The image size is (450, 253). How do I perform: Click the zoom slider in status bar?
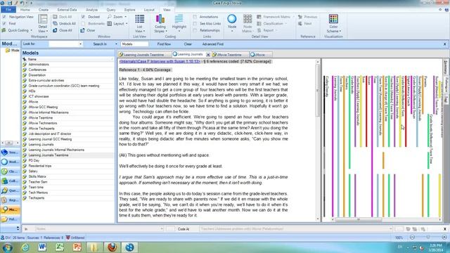tap(428, 238)
